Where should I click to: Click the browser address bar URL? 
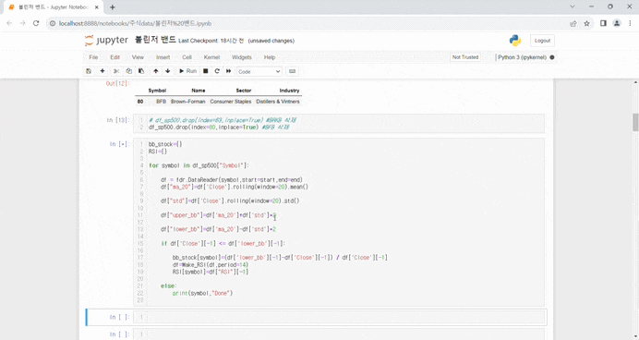(x=135, y=24)
